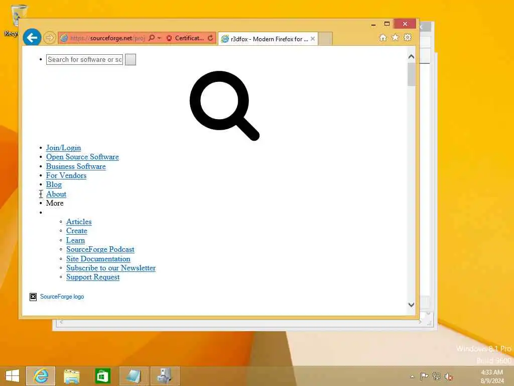514x386 pixels.
Task: Click Subscribe to our Newsletter link
Action: (x=111, y=268)
